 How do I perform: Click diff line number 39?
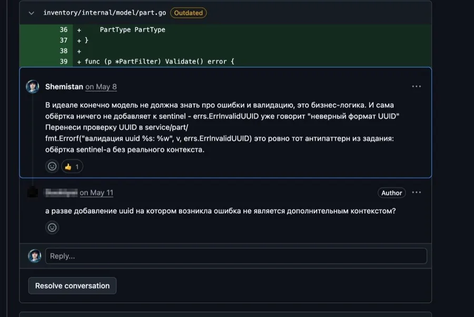coord(64,62)
